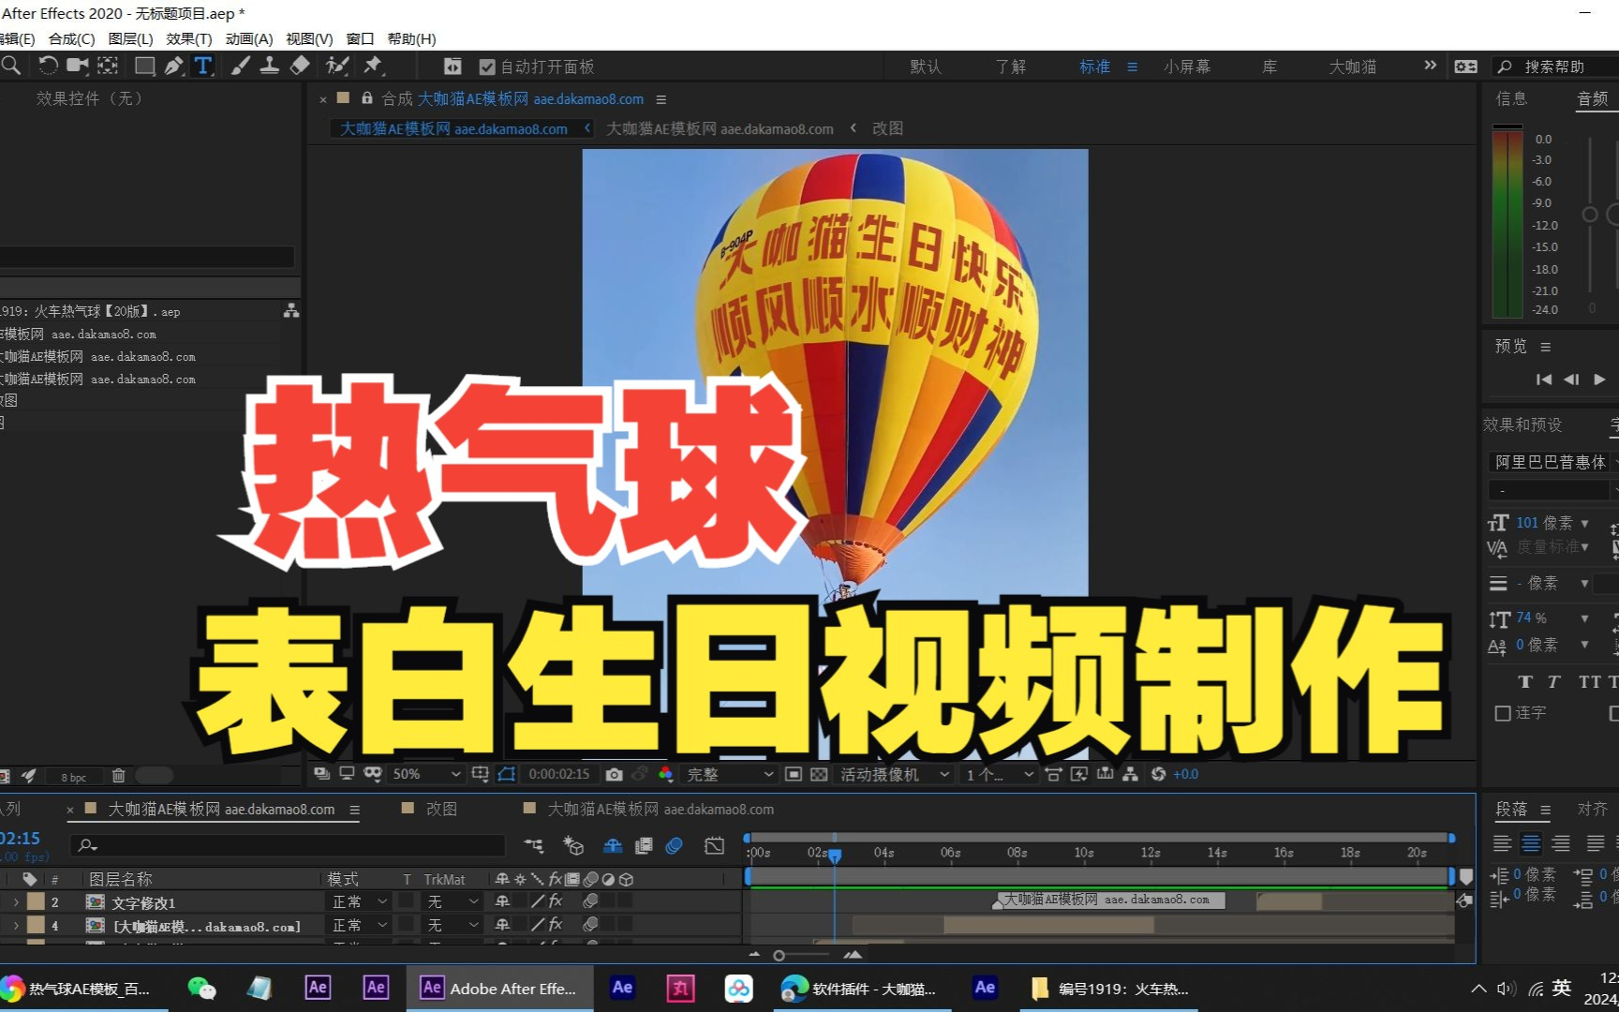Image resolution: width=1619 pixels, height=1012 pixels.
Task: Open the 完整 resolution dropdown
Action: 729,774
